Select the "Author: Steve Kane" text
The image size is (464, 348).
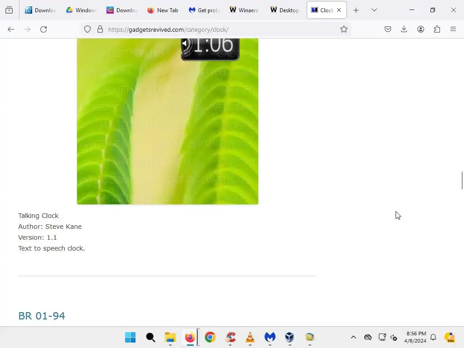coord(50,227)
